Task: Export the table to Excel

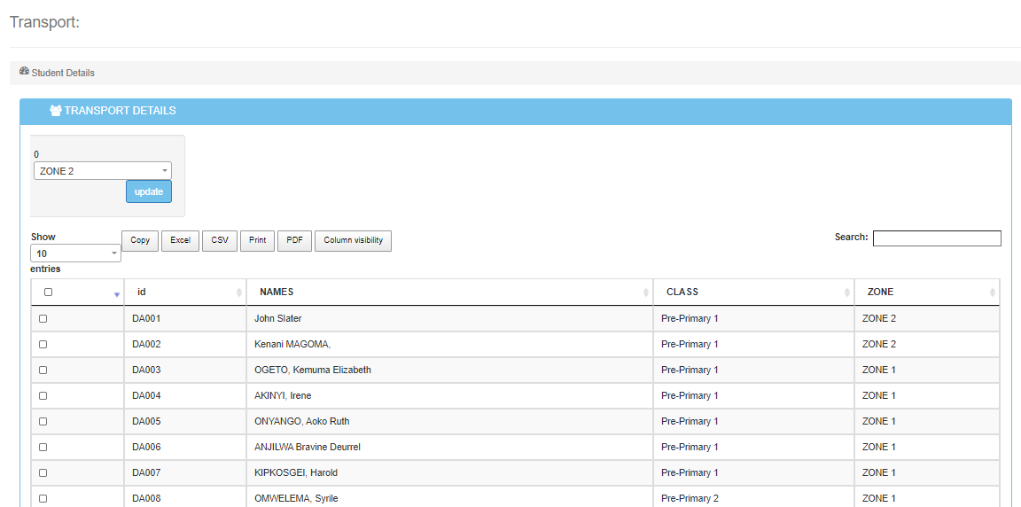Action: click(180, 240)
